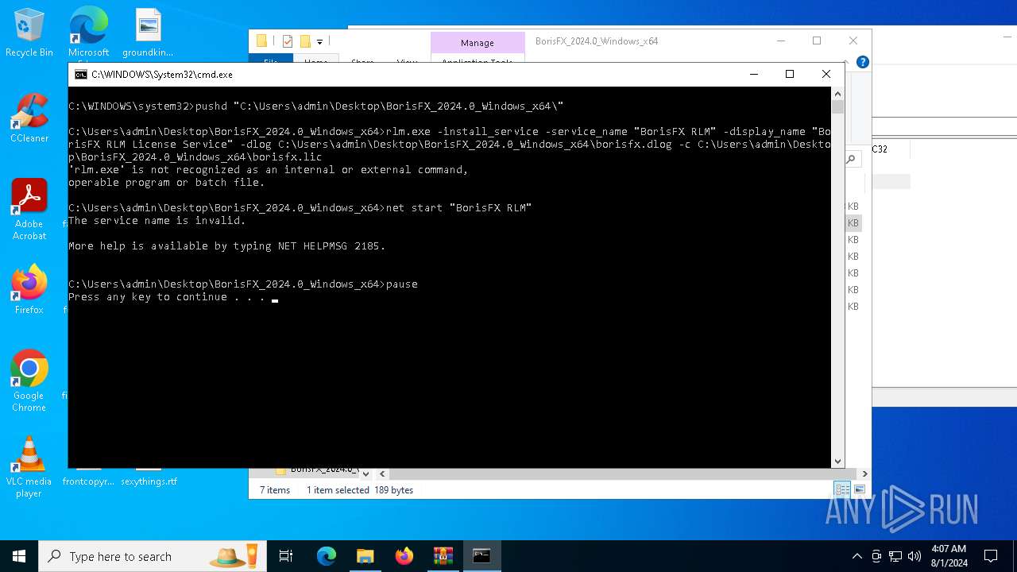This screenshot has height=572, width=1017.
Task: Maximize the cmd.exe window
Action: pos(790,74)
